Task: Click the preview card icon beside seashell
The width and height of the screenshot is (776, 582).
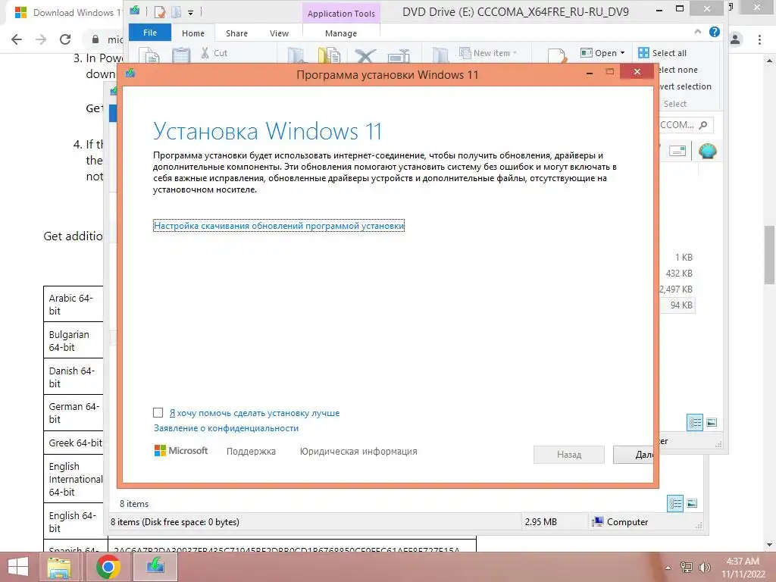Action: pyautogui.click(x=677, y=151)
